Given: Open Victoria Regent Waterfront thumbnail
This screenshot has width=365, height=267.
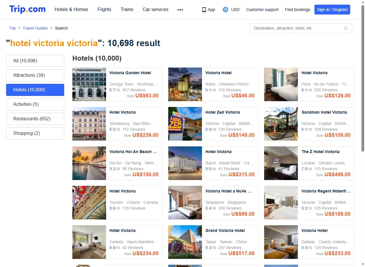Looking at the screenshot, I should point(281,203).
